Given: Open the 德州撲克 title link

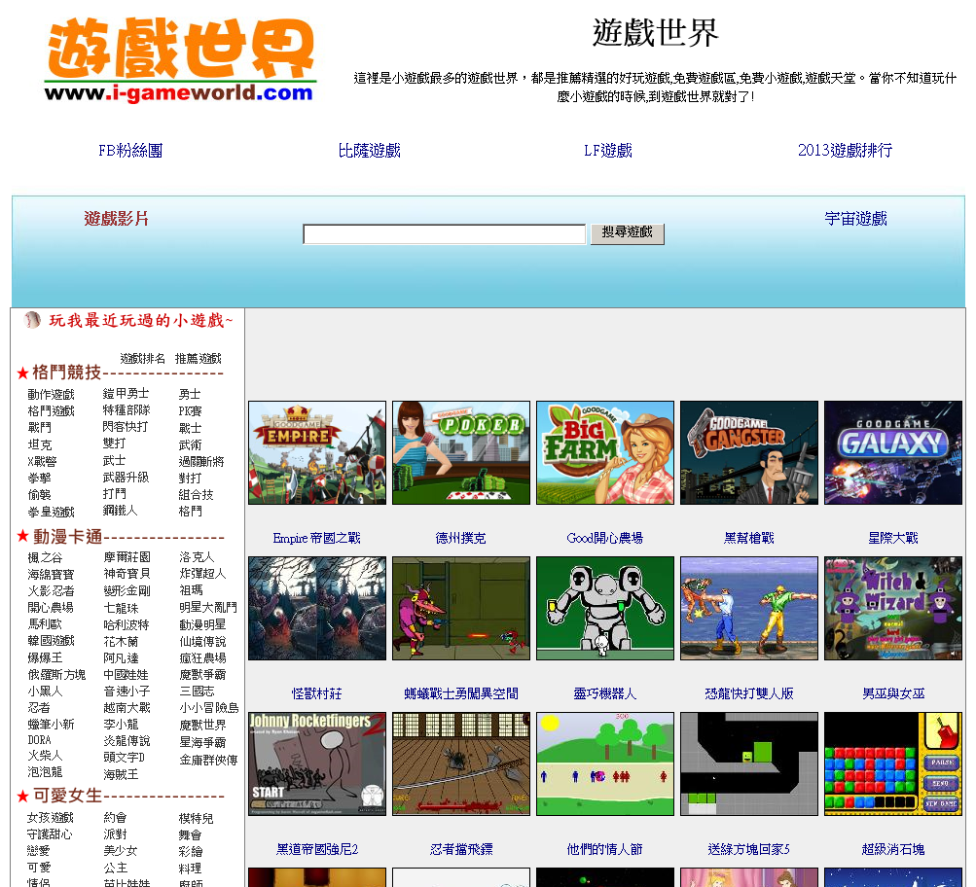Looking at the screenshot, I should click(460, 538).
